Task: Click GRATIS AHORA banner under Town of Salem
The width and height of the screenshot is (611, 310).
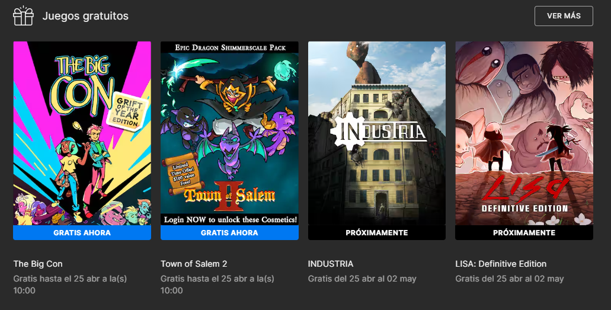Action: click(229, 232)
